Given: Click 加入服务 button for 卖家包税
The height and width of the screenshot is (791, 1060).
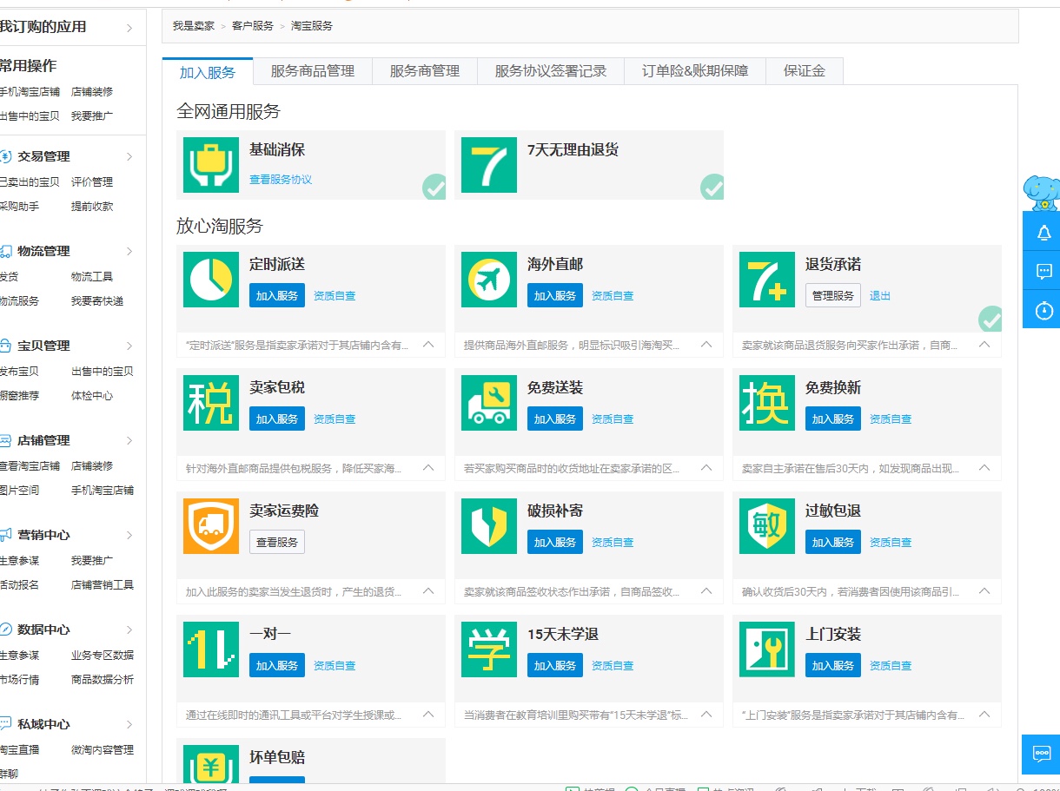Looking at the screenshot, I should point(277,419).
